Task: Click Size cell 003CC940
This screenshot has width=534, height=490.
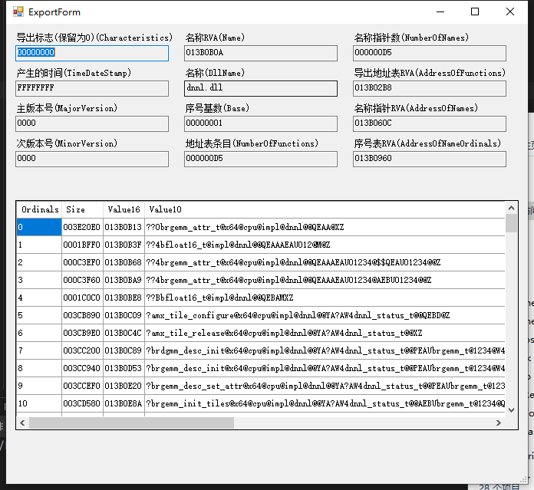Action: click(x=82, y=368)
